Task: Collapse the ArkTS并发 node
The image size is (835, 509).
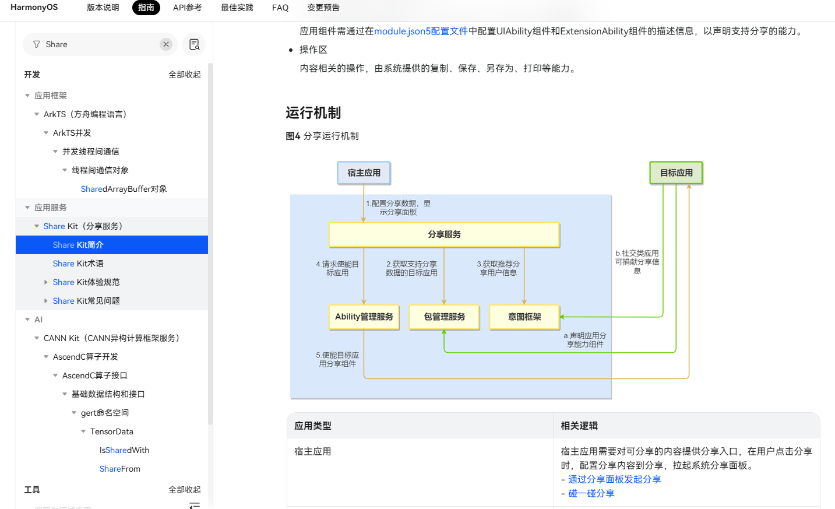Action: click(46, 133)
